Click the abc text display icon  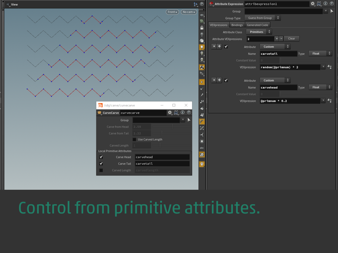click(x=202, y=148)
